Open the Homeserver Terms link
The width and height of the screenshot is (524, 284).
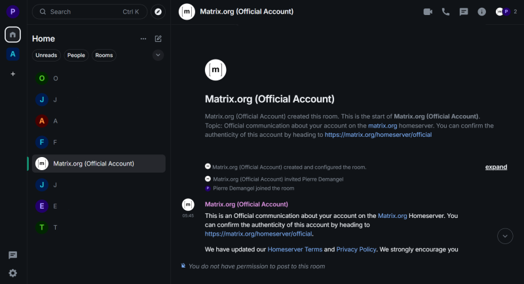295,249
